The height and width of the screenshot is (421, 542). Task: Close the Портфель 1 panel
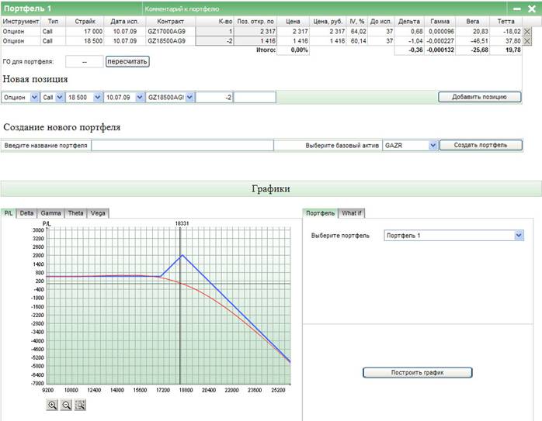532,9
